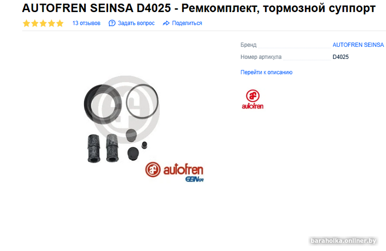Follow the Перейти к описанию link
The image size is (386, 251).
point(266,72)
